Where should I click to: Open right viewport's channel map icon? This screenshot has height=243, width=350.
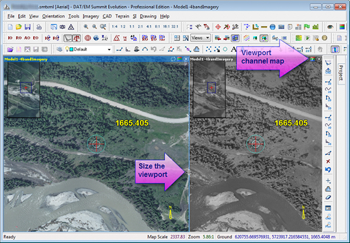pyautogui.click(x=313, y=59)
